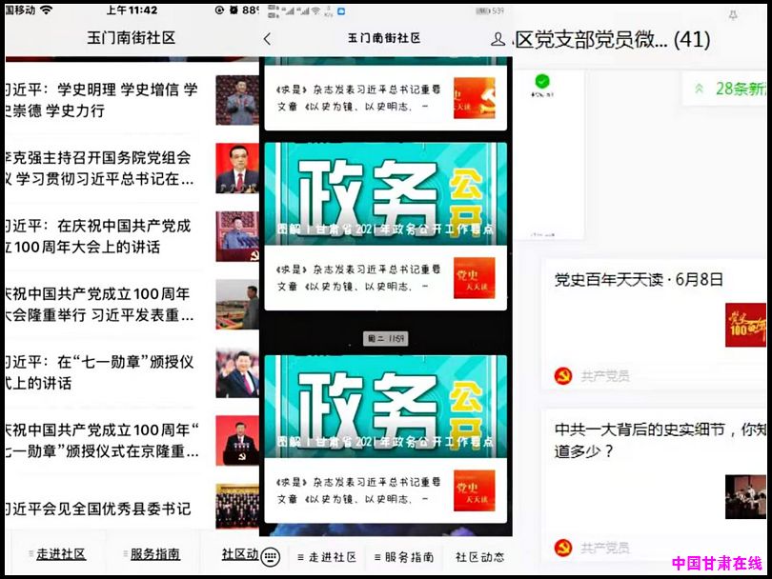Tap the contact icon next to the group chat title
Screen dimensions: 772x579
tap(498, 39)
